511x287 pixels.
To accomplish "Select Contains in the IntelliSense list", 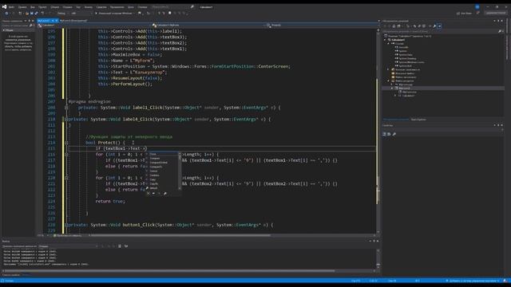I will [161, 175].
